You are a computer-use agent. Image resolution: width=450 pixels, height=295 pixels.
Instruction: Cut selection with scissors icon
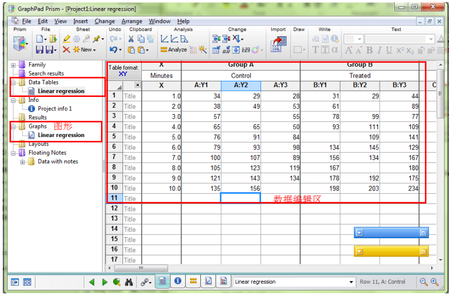(131, 39)
